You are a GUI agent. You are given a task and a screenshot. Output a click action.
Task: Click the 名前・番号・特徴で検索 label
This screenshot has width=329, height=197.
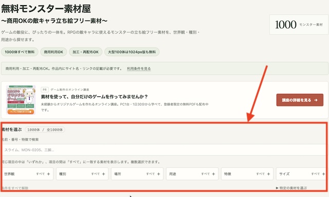pyautogui.click(x=20, y=140)
